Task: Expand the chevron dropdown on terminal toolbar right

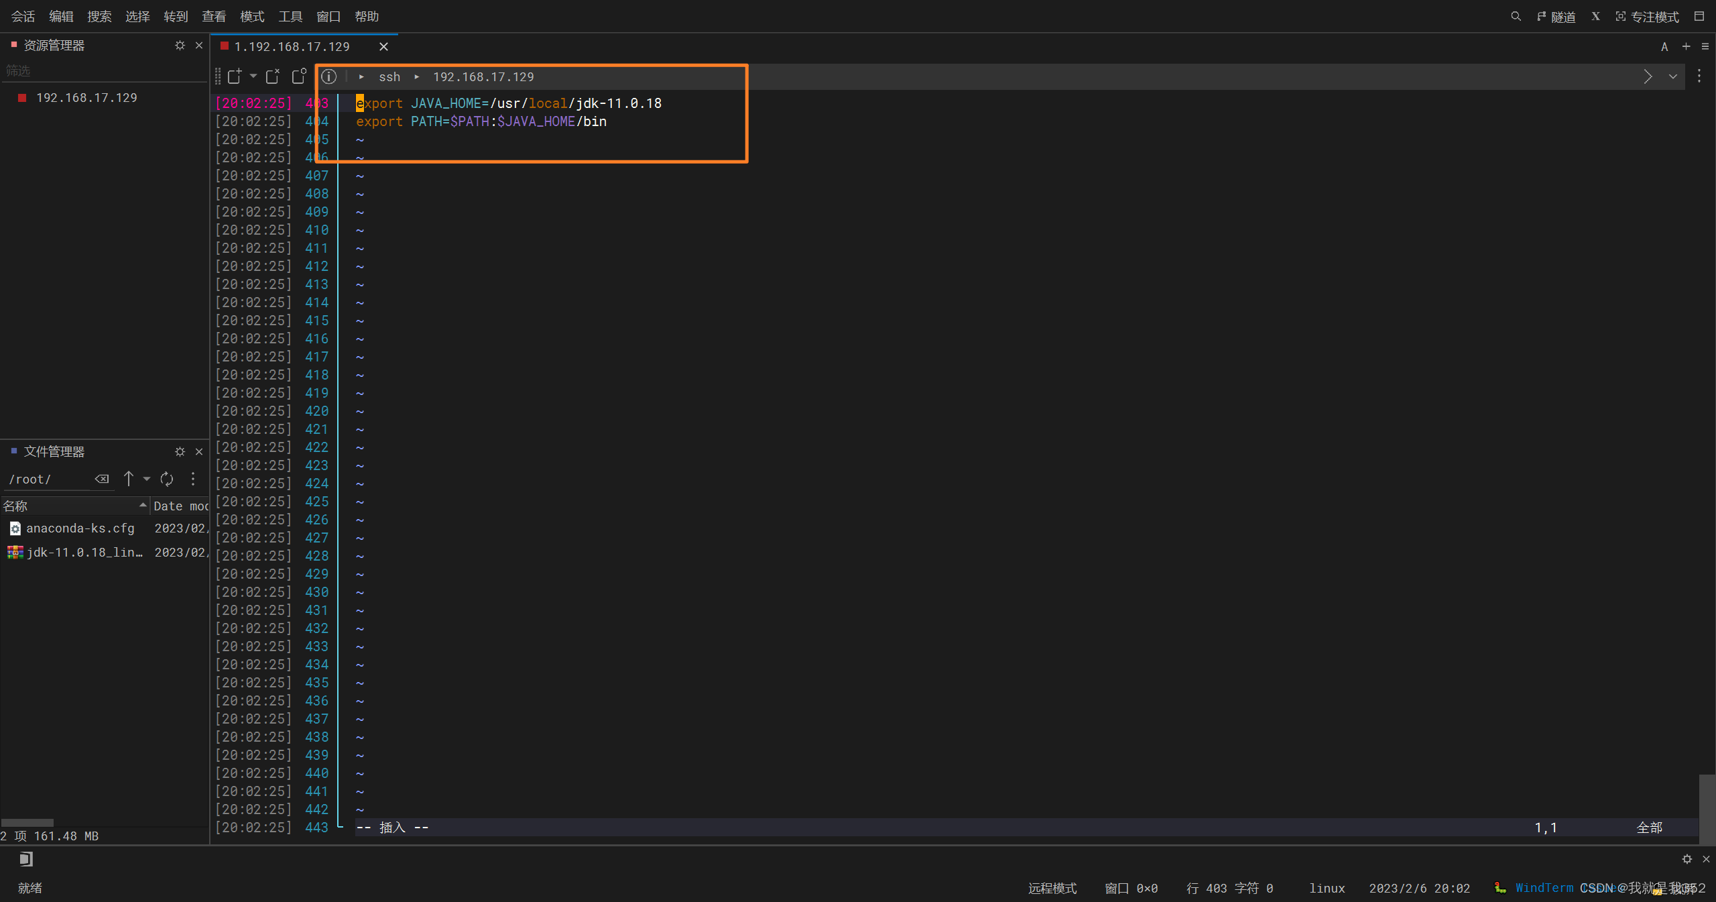Action: coord(1673,76)
